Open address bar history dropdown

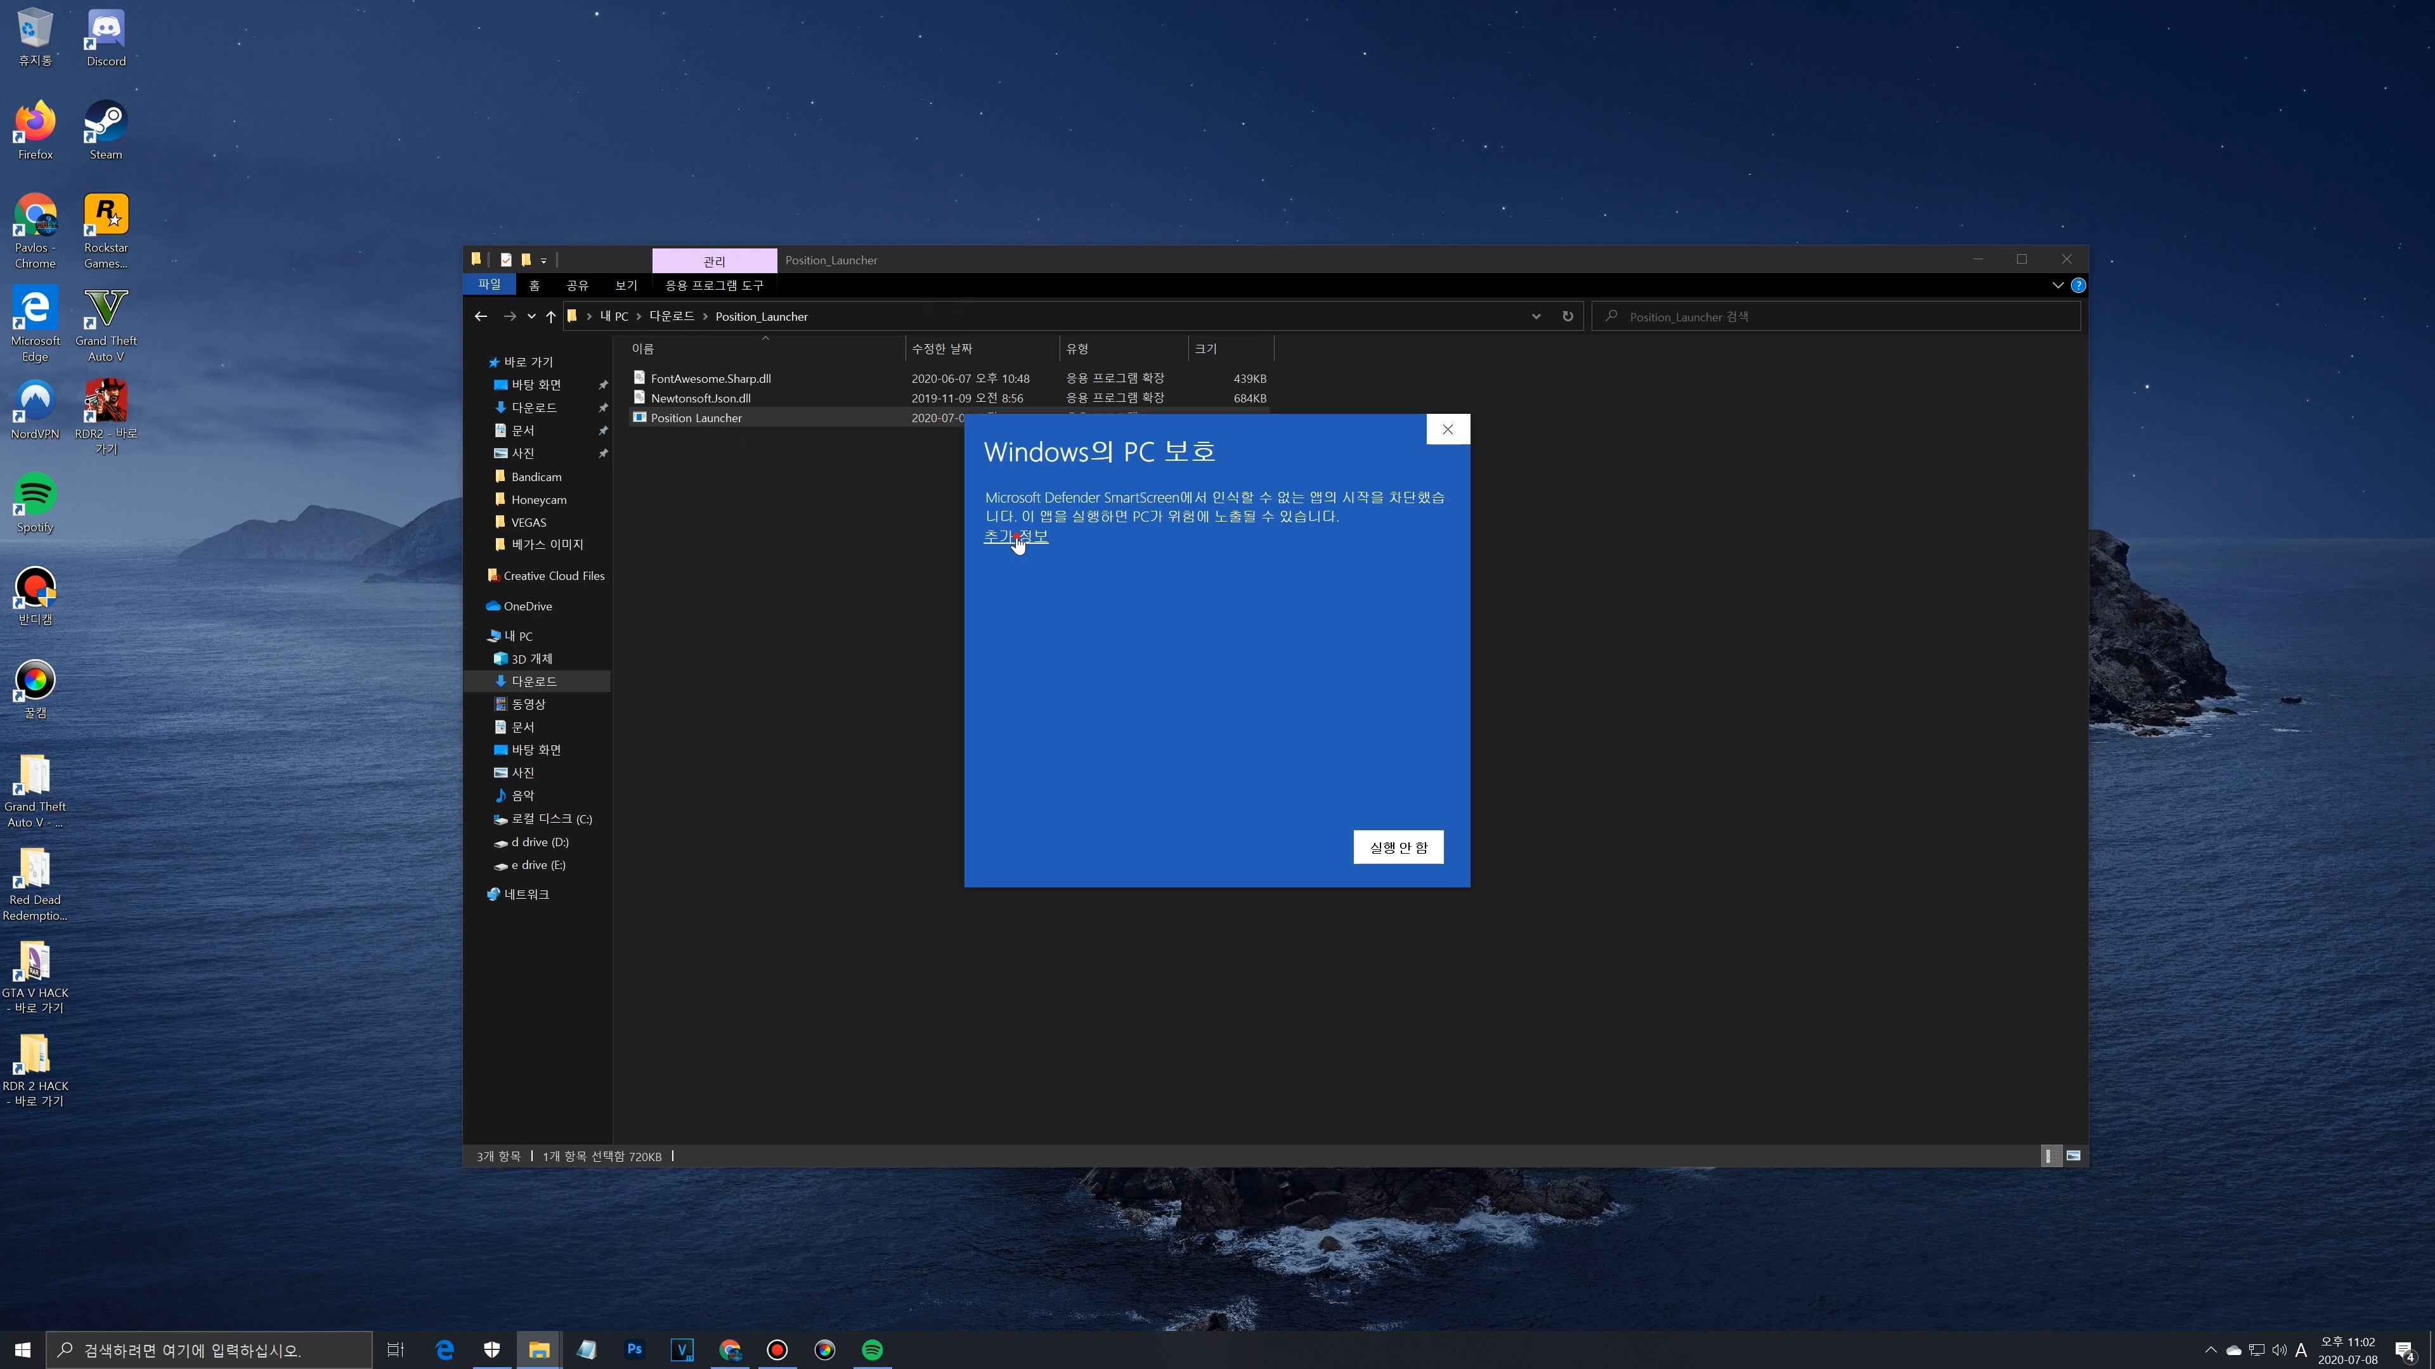(x=1536, y=316)
